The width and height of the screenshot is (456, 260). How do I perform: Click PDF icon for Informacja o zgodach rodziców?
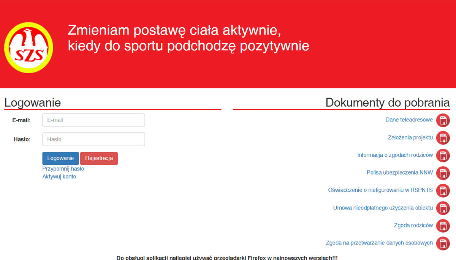point(443,155)
